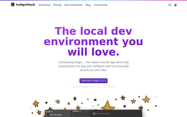Open the Download menu item
The height and width of the screenshot is (117, 187).
click(44, 5)
